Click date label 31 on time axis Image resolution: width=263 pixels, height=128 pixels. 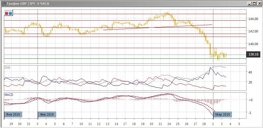pyautogui.click(x=29, y=124)
